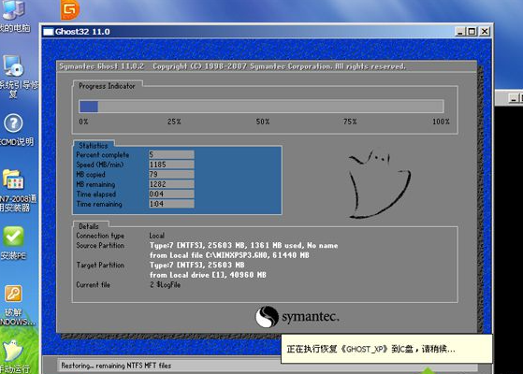This screenshot has width=523, height=374.
Task: Click the Statistics panel heading
Action: (94, 146)
